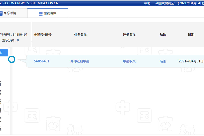Click the list icon on 商标流程 tab
The image size is (204, 136).
click(x=41, y=14)
